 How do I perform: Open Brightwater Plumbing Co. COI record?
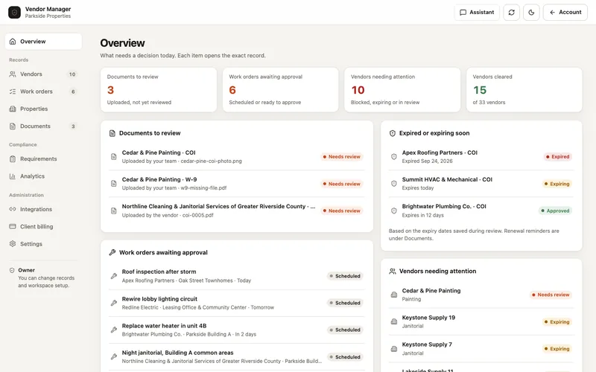[481, 211]
